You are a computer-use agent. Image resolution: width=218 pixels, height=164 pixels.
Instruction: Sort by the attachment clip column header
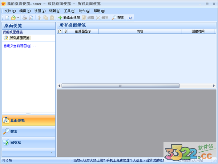pos(65,31)
